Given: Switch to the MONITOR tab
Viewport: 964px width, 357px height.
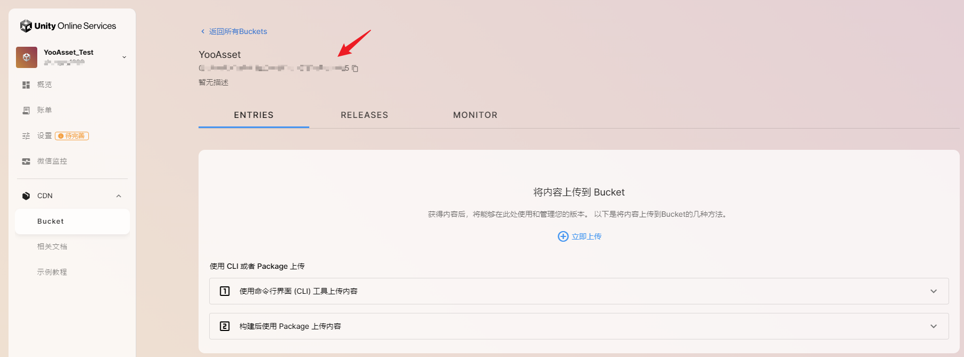Looking at the screenshot, I should tap(475, 115).
